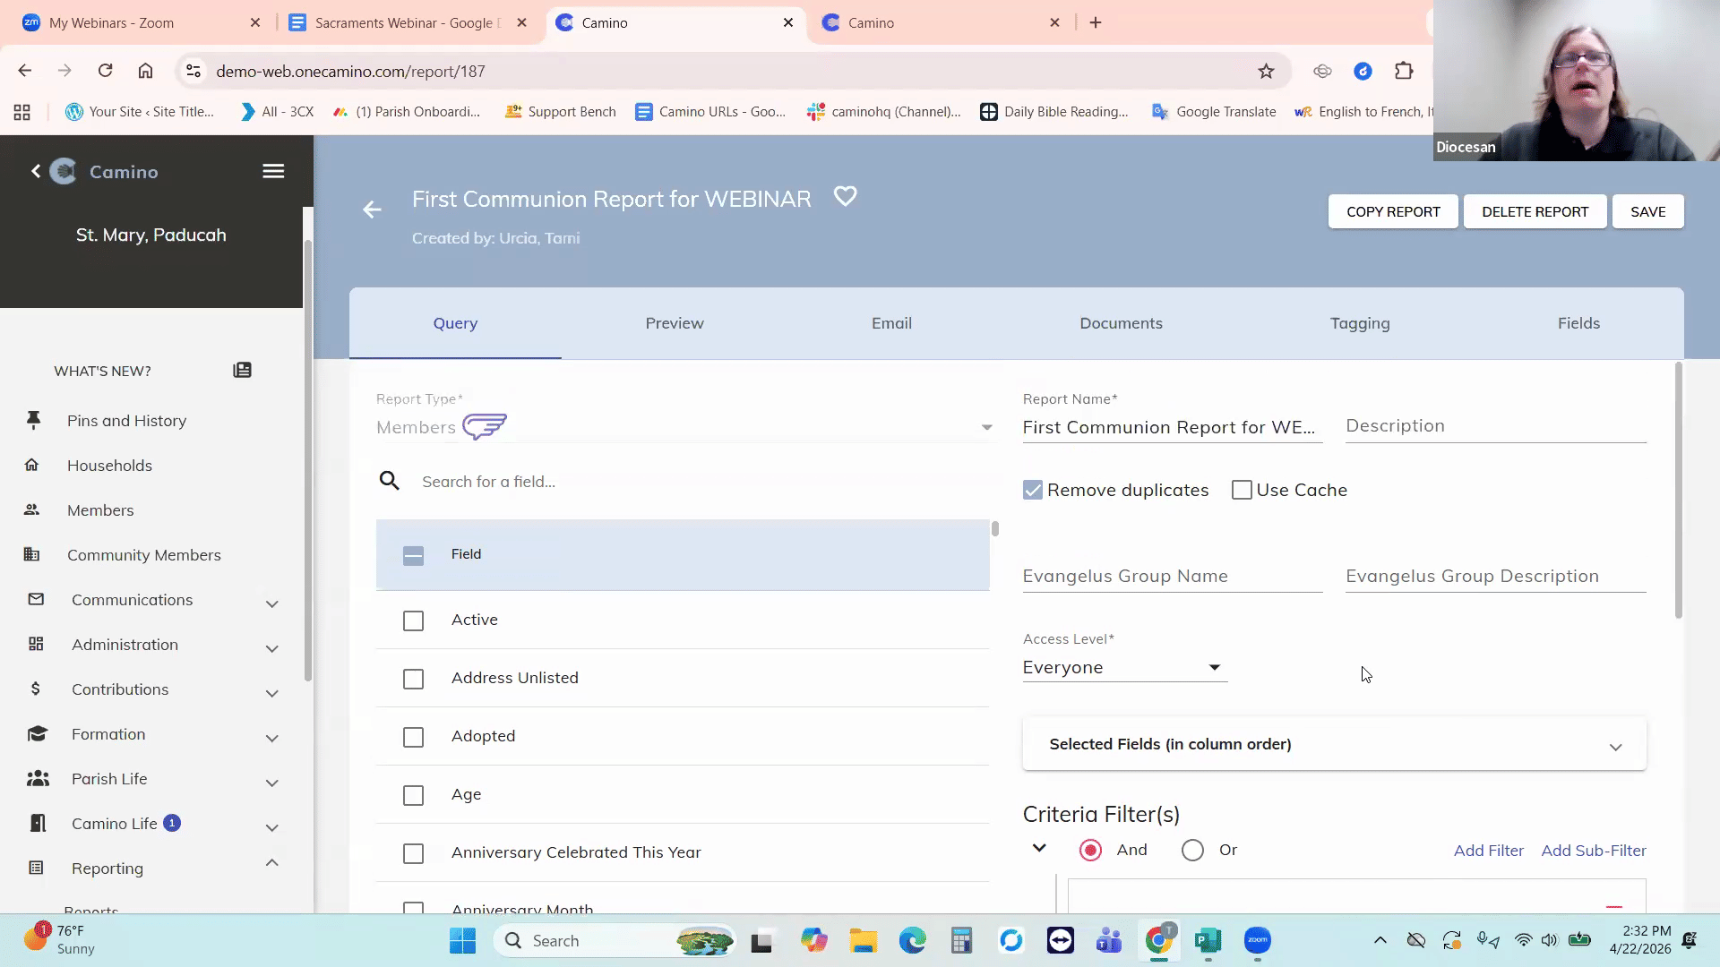This screenshot has height=967, width=1720.
Task: Select the And criteria radio button
Action: coord(1090,850)
